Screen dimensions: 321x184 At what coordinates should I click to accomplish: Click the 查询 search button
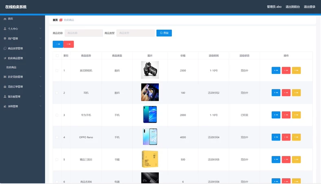(164, 33)
